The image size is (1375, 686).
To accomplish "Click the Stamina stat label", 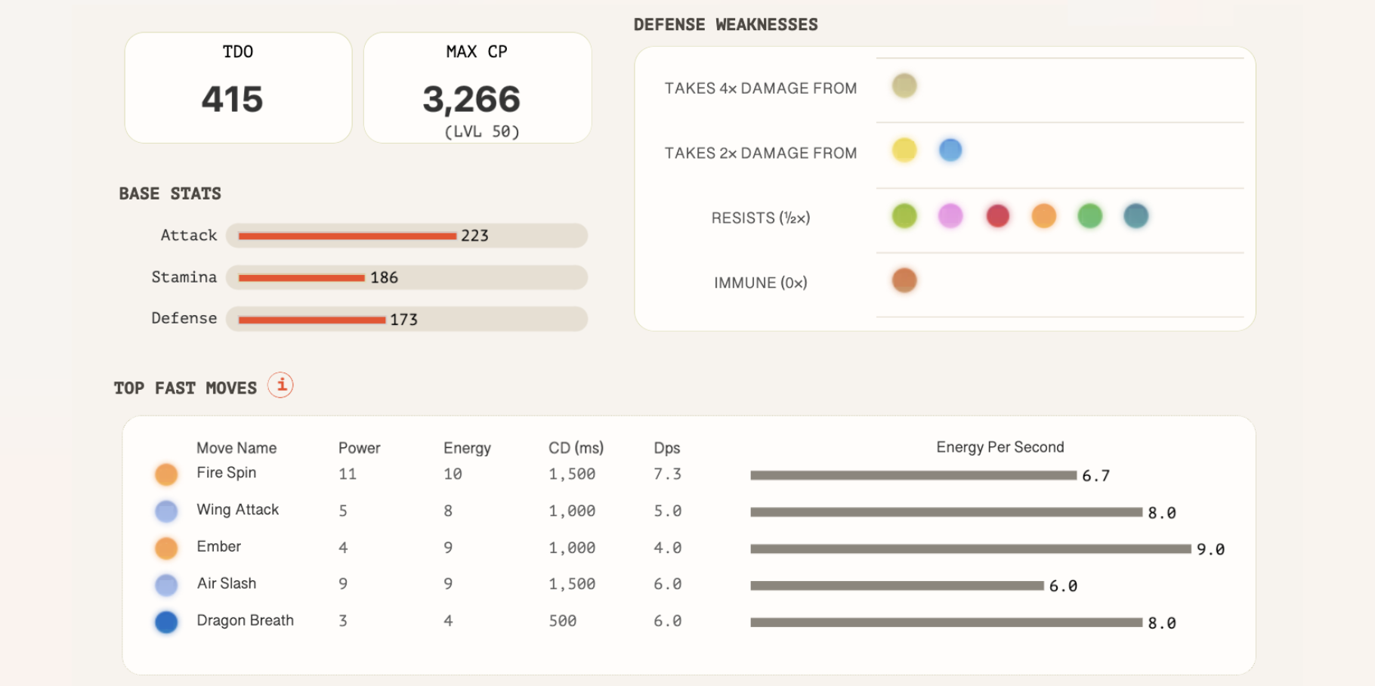I will coord(184,277).
